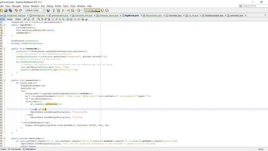
Task: Switch to History view
Action: tap(18, 19)
